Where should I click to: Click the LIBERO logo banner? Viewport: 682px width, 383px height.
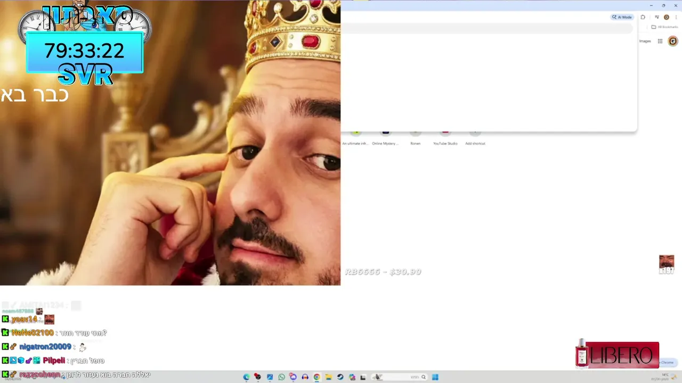point(618,355)
